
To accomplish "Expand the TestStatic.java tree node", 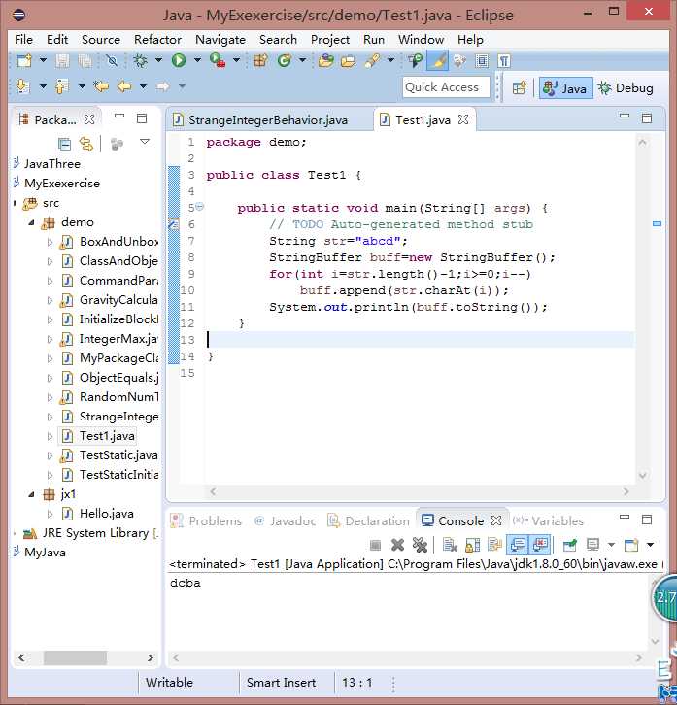I will point(50,455).
